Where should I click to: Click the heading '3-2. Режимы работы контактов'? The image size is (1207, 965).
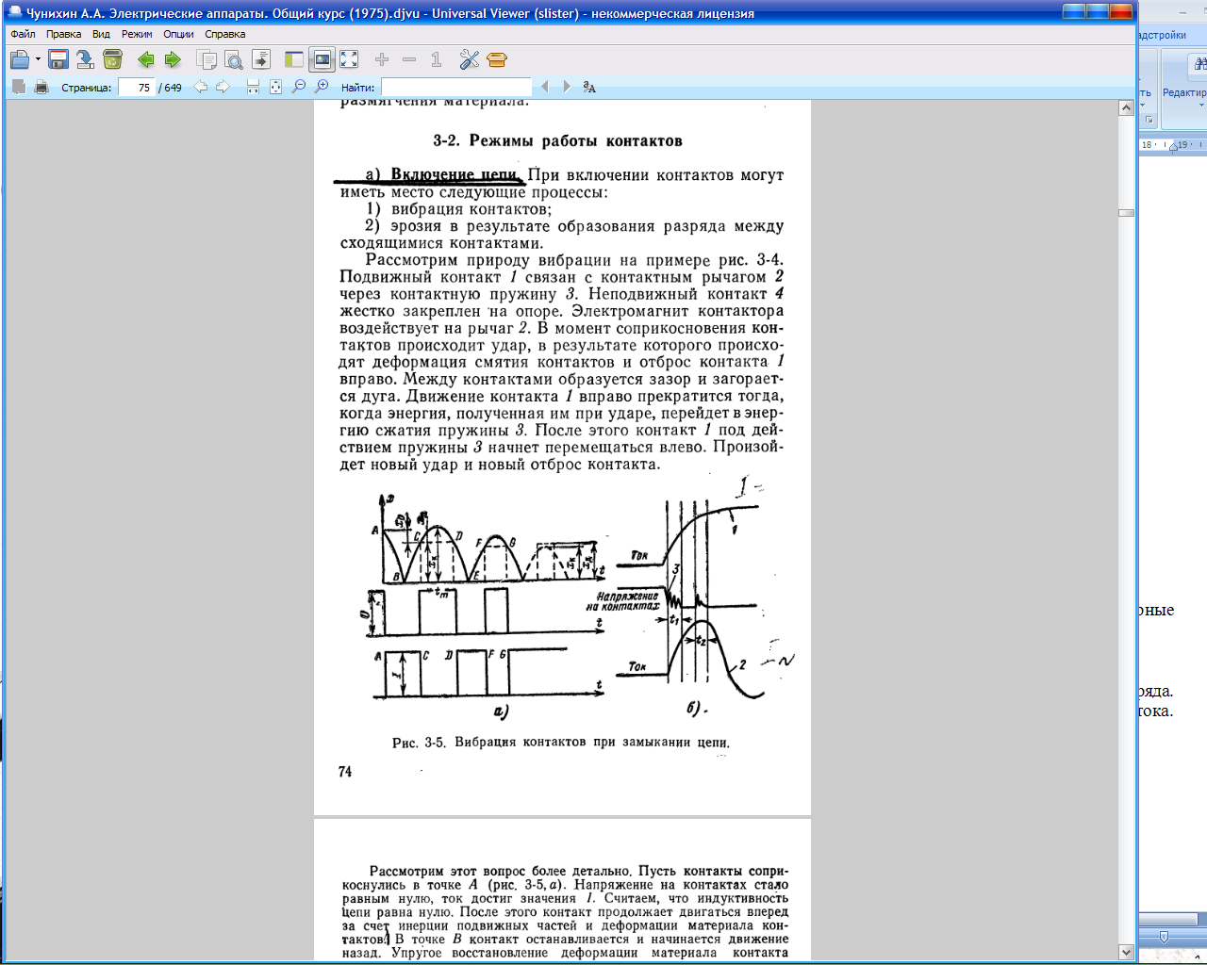557,140
